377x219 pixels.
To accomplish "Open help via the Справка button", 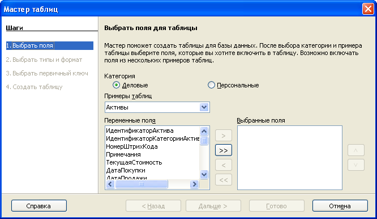I will coord(39,206).
